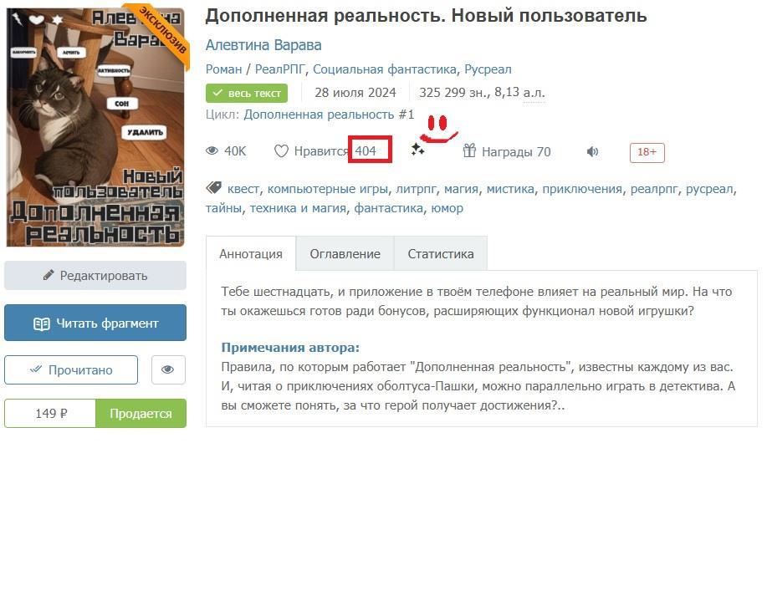Click the eye views icon beside 40K
The width and height of the screenshot is (767, 606).
(212, 151)
